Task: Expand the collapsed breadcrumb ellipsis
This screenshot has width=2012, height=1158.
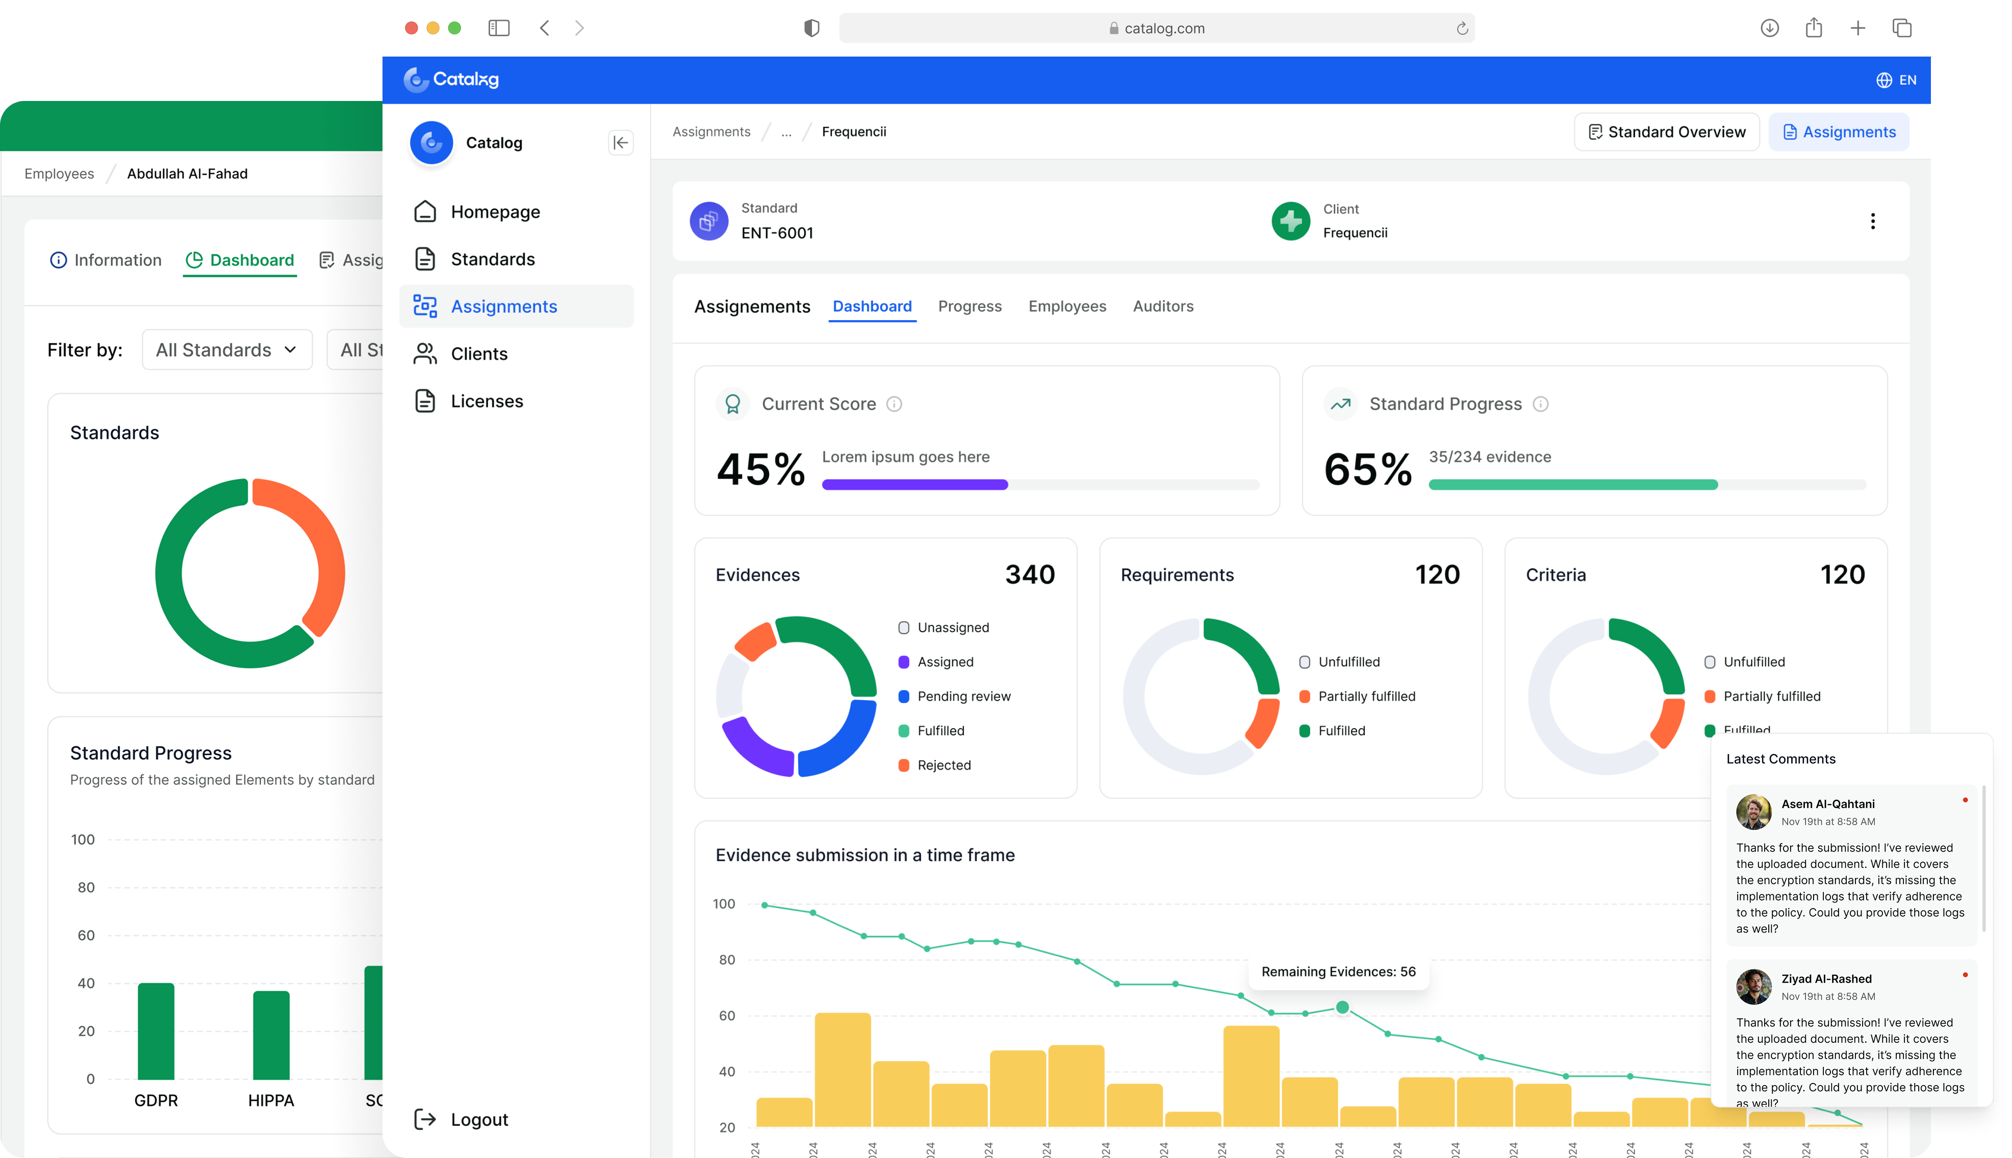Action: click(786, 132)
